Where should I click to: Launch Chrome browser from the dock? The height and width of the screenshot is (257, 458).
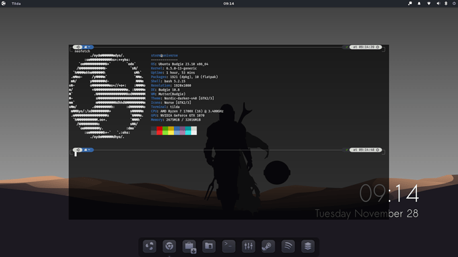click(x=169, y=246)
